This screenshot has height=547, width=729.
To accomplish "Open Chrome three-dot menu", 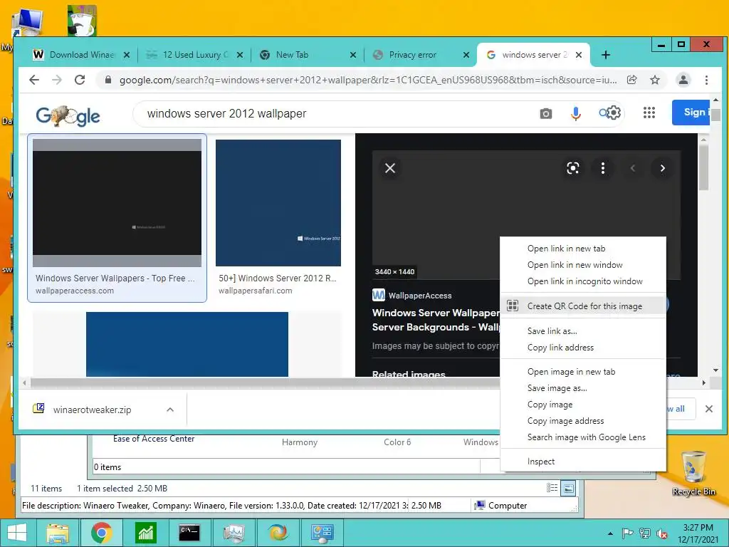I will [706, 80].
